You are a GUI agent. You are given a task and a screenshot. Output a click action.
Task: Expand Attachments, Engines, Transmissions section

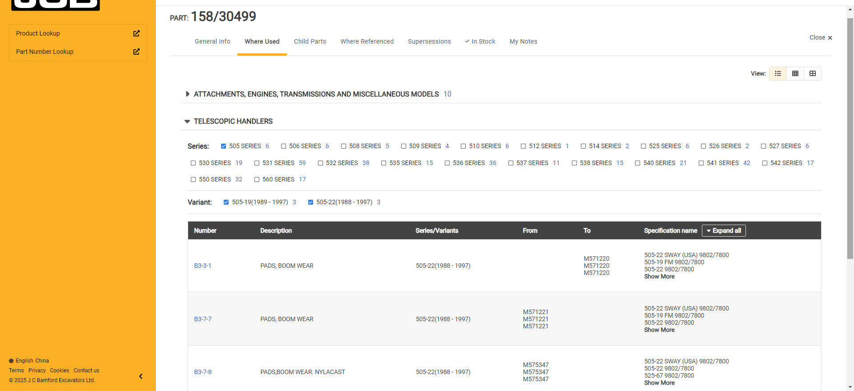(x=188, y=94)
